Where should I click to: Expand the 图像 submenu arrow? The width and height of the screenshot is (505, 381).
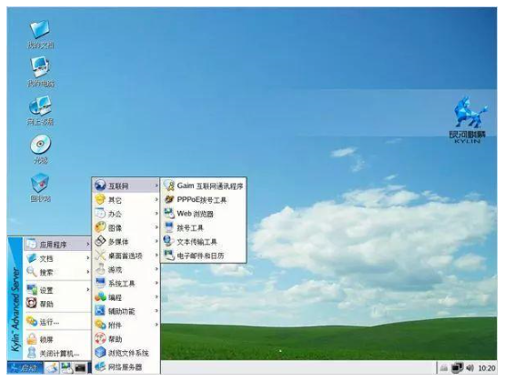click(157, 227)
